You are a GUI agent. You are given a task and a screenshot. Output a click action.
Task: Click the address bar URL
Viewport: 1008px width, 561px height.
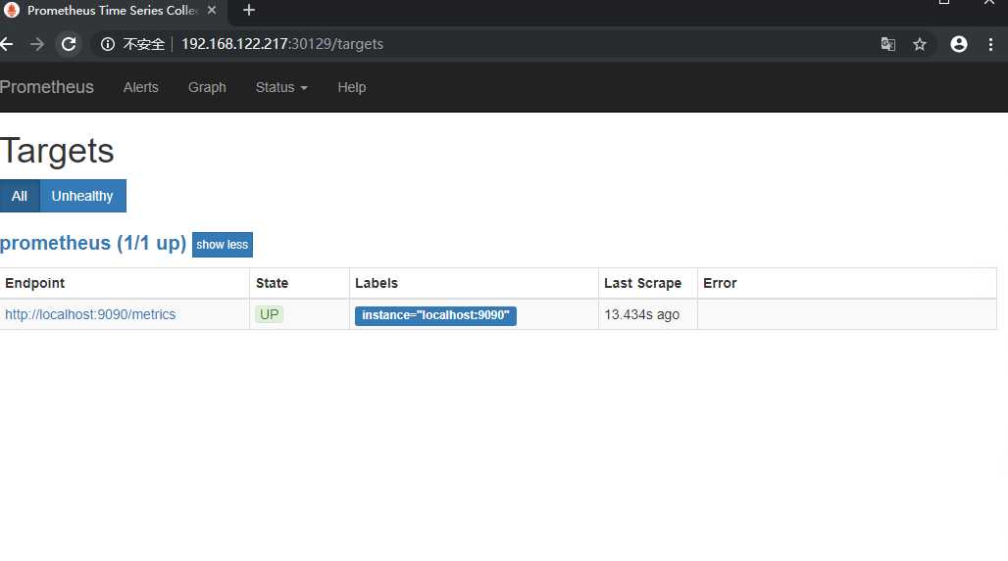(x=282, y=44)
